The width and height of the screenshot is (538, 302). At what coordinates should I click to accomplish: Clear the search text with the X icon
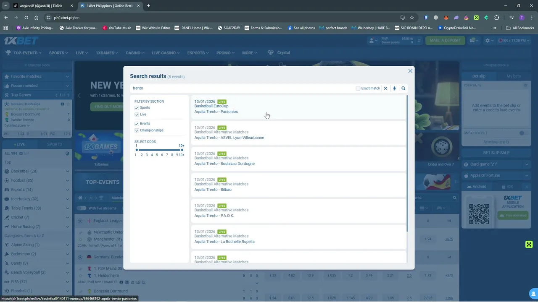coord(385,89)
